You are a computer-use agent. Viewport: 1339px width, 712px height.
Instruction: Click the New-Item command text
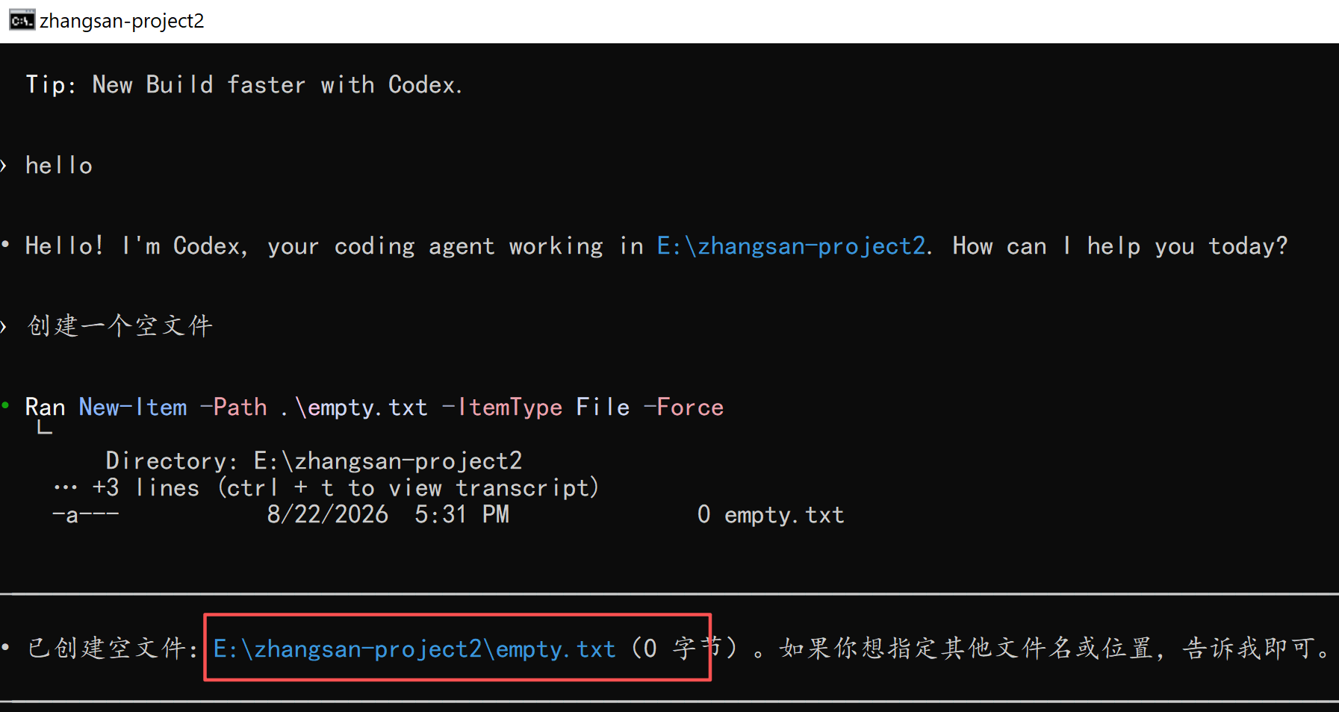tap(133, 407)
